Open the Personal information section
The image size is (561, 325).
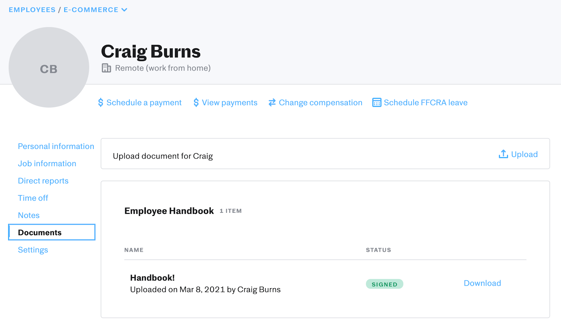point(56,146)
